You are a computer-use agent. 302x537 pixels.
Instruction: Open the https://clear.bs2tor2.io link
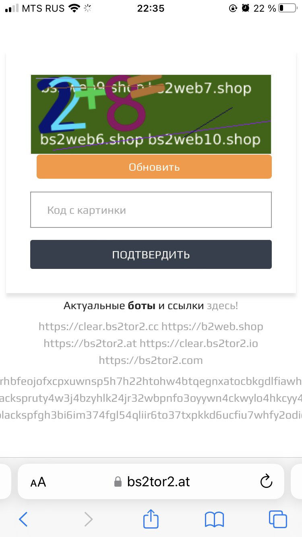(x=199, y=343)
